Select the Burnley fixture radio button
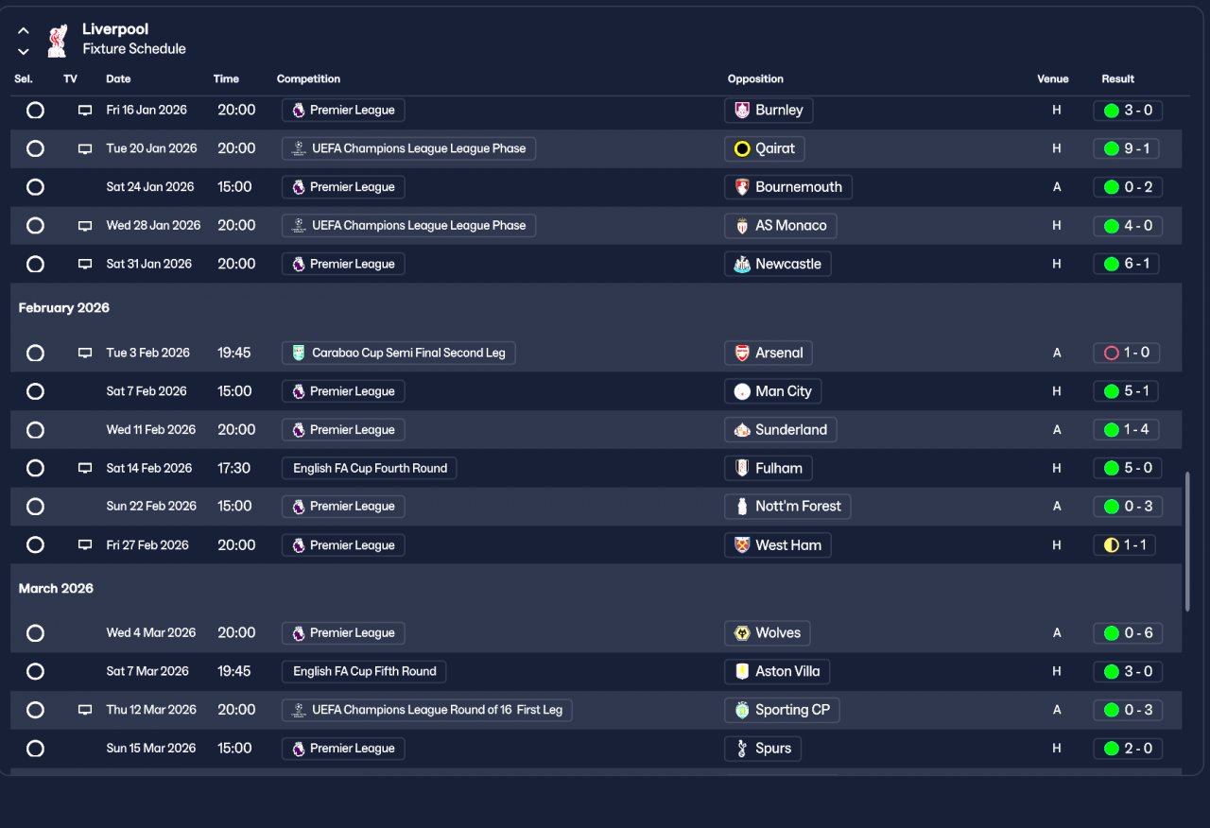 click(x=35, y=111)
